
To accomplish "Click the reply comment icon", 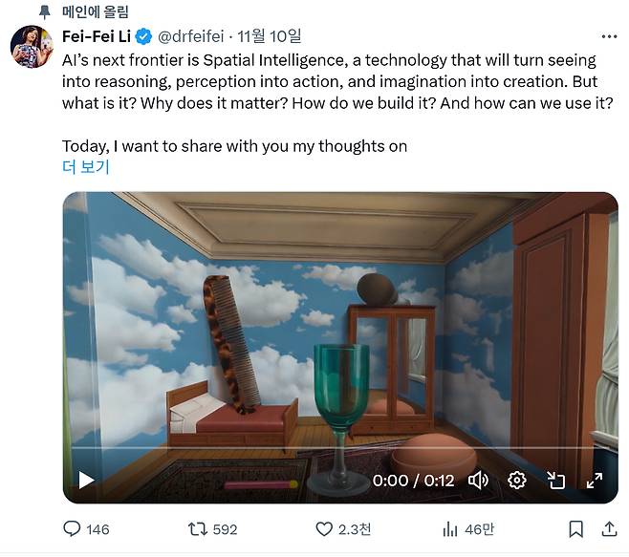I will point(74,528).
